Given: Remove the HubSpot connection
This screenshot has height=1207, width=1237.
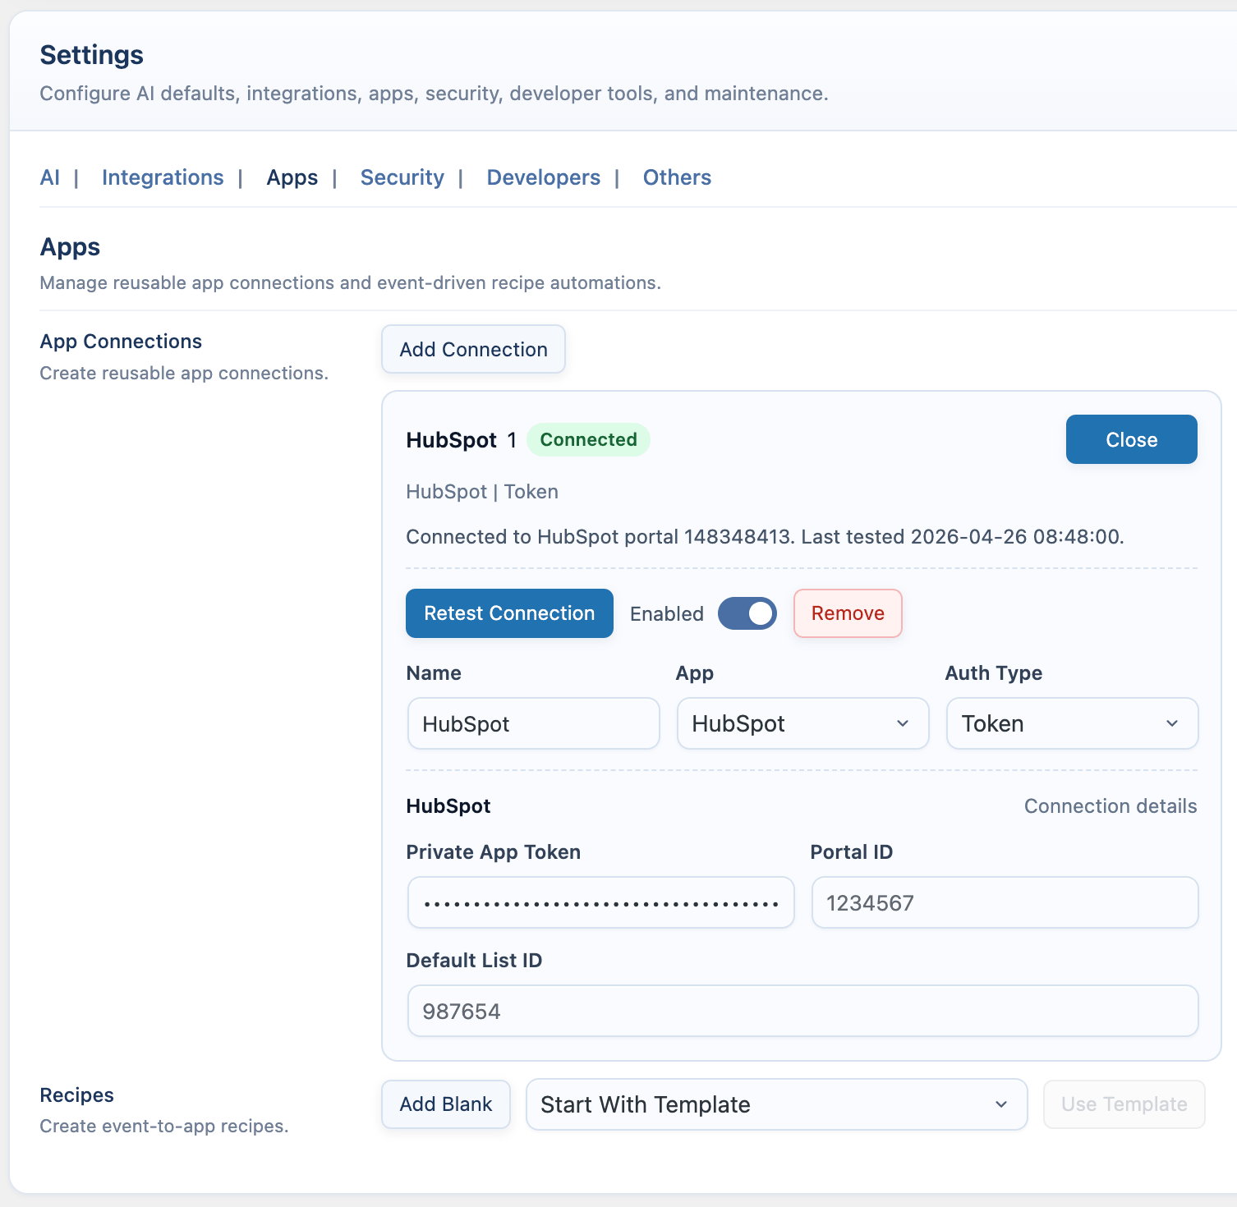Looking at the screenshot, I should coord(848,613).
